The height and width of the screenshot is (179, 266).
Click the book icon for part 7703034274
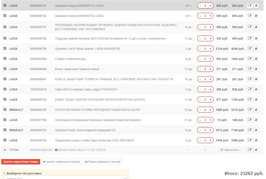coord(256,89)
